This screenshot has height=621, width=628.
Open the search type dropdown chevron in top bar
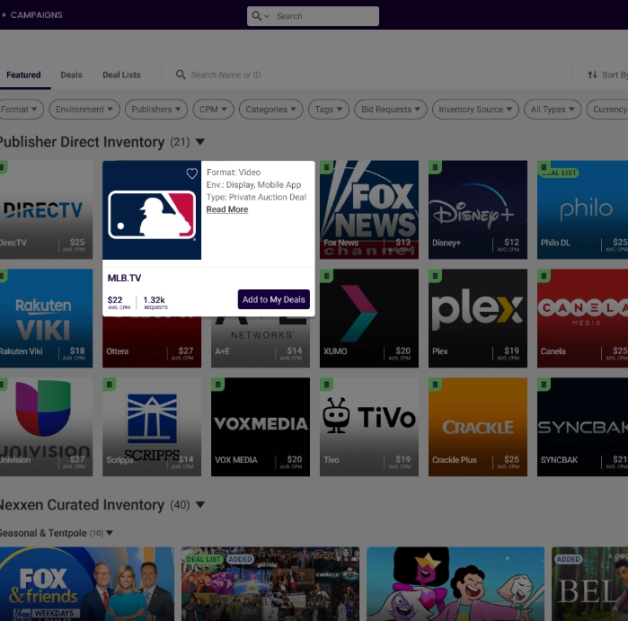click(267, 16)
